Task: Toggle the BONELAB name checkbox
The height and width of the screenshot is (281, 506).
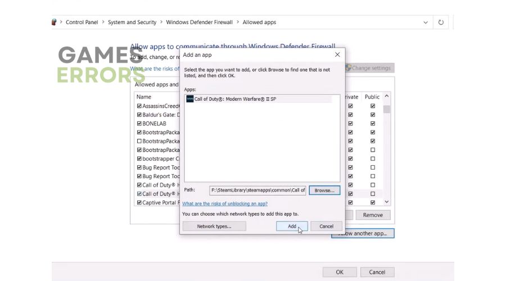Action: click(x=139, y=124)
